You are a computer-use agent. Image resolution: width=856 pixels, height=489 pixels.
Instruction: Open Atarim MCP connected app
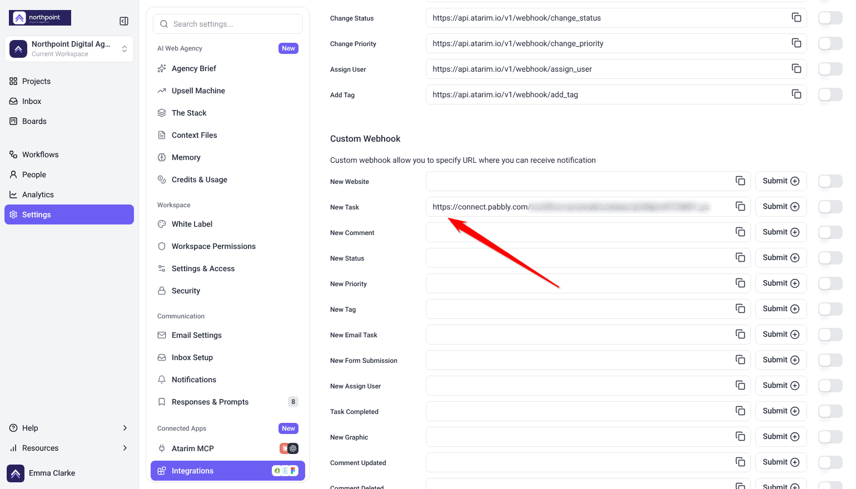click(228, 448)
